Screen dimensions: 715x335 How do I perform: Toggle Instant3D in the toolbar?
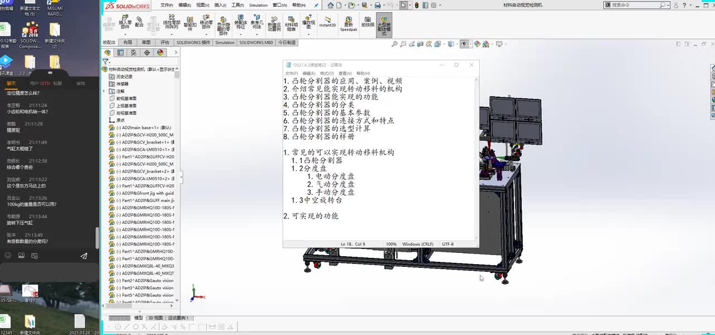327,22
